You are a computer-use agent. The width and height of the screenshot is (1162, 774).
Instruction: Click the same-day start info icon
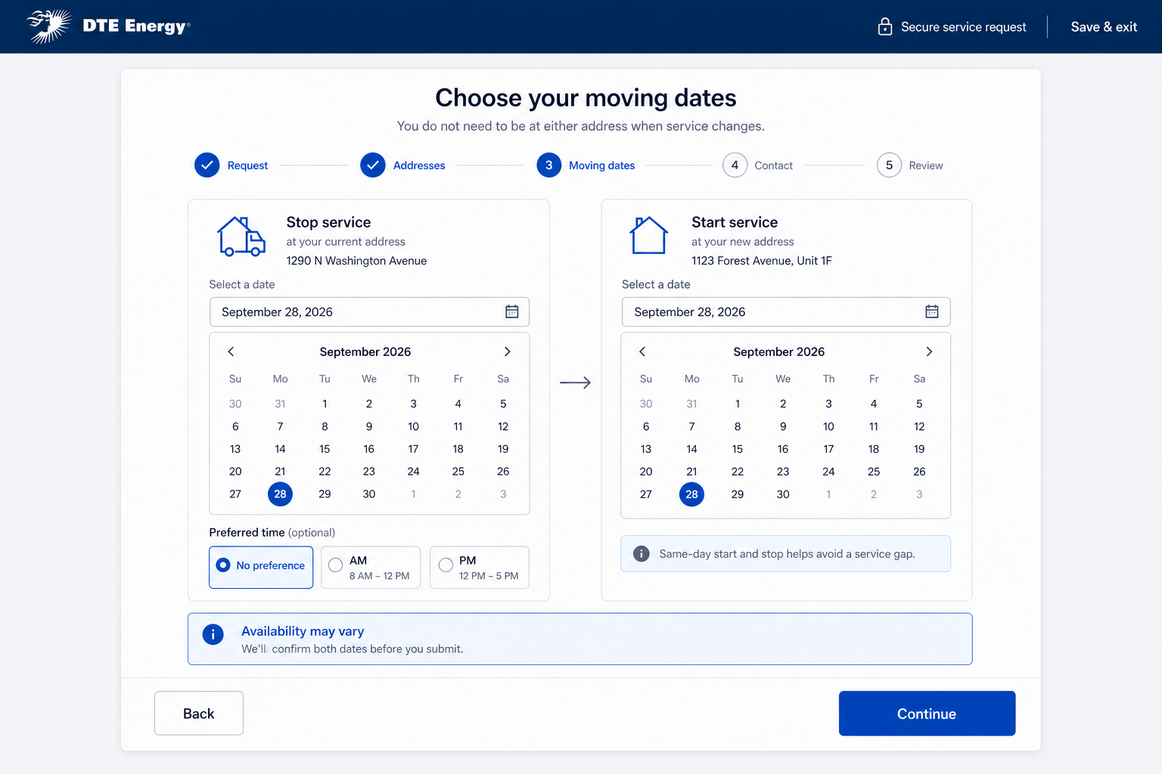point(641,553)
